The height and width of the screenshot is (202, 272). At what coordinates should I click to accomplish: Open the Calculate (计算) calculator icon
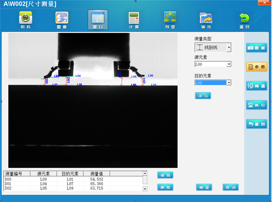134,19
